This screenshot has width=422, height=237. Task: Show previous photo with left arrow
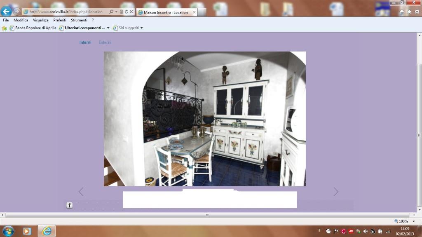(x=81, y=192)
